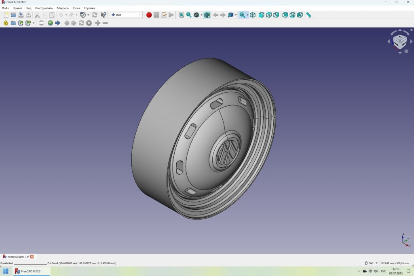Viewport: 414px width, 276px height.
Task: Click the Fit selection magnifier icon
Action: pyautogui.click(x=189, y=15)
